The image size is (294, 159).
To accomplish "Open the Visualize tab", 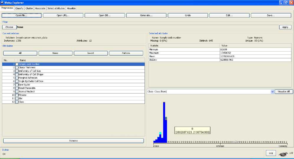I will [x=71, y=8].
